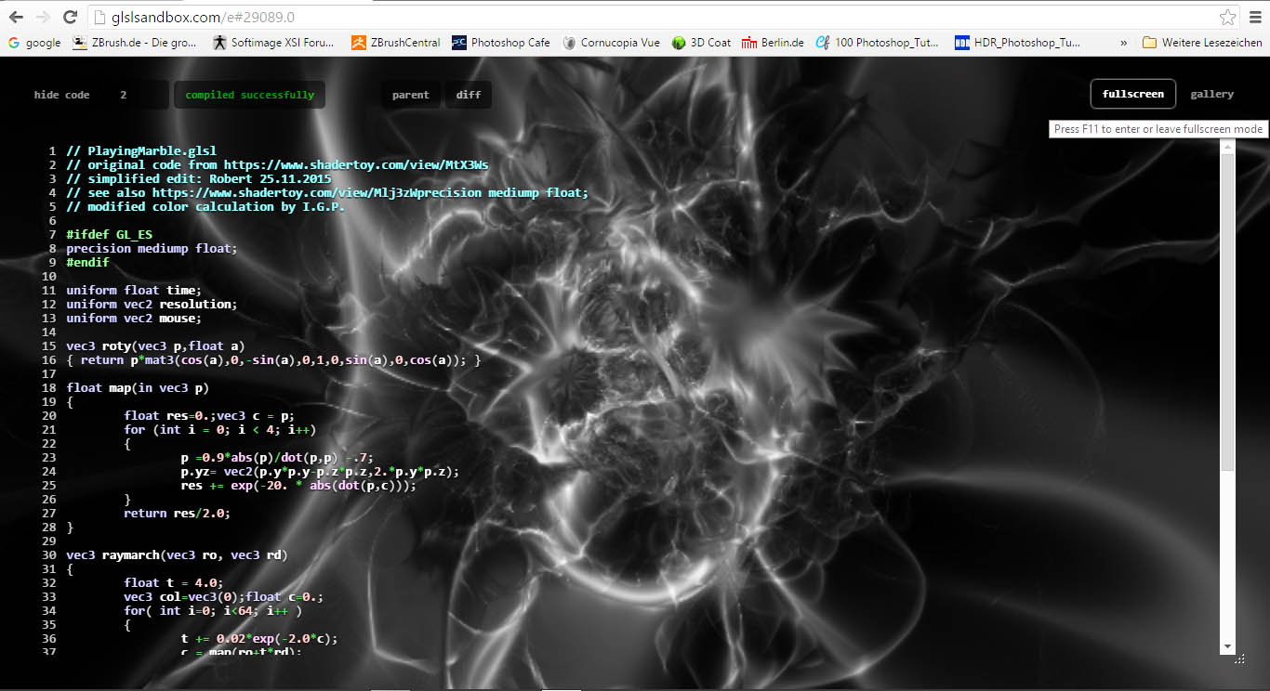This screenshot has width=1270, height=691.
Task: Click the diff button
Action: coord(469,95)
